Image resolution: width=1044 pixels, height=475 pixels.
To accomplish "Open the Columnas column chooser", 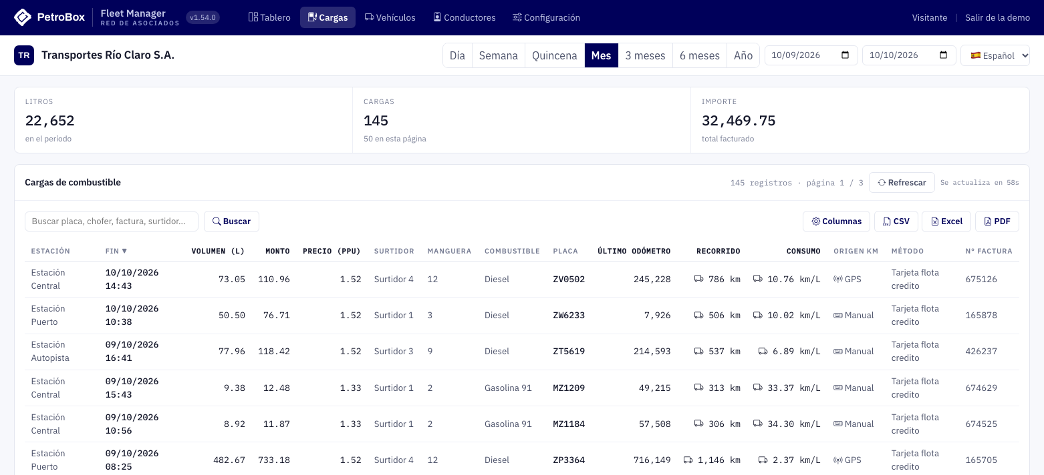I will pyautogui.click(x=836, y=221).
